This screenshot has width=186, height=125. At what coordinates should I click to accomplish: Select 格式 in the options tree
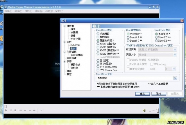73,29
